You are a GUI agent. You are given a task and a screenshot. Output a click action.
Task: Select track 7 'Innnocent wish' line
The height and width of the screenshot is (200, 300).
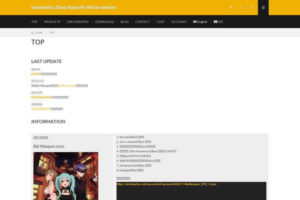click(134, 165)
